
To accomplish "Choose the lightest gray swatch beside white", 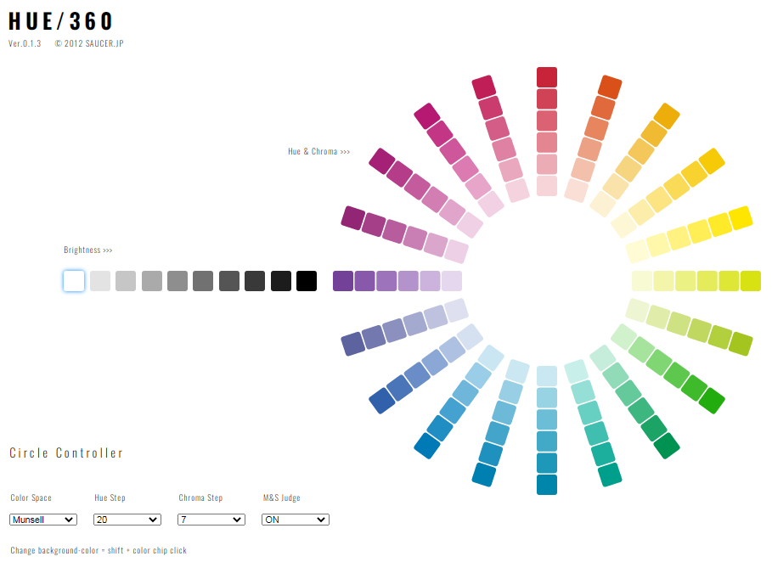I will [x=100, y=281].
